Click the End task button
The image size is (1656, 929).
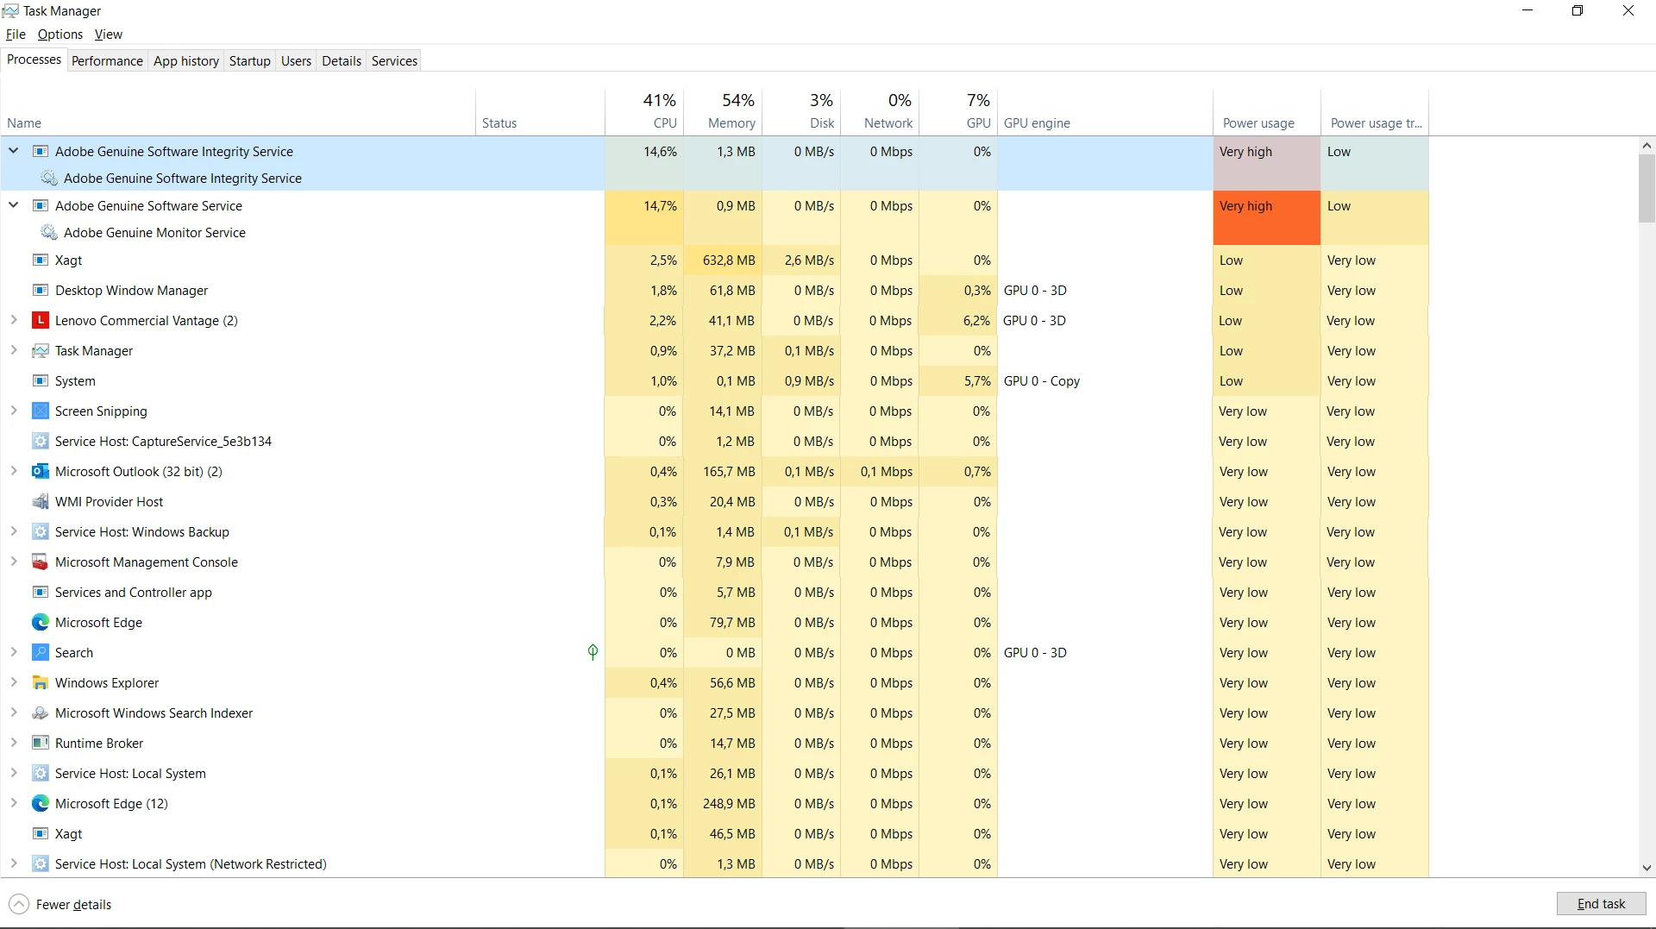pos(1601,904)
